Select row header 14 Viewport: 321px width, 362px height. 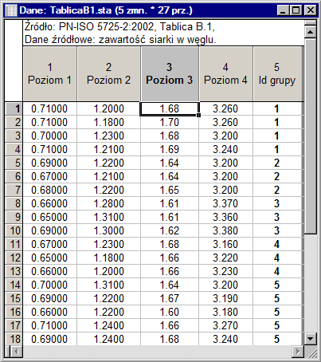coord(14,285)
